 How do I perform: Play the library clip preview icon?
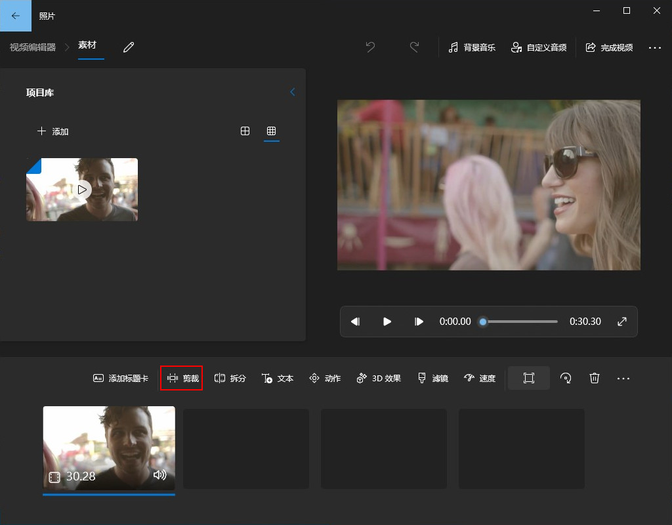[82, 190]
